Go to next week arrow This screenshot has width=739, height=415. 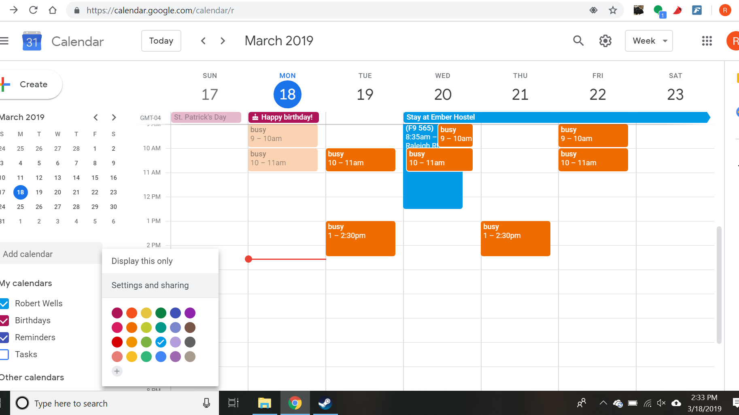tap(223, 41)
